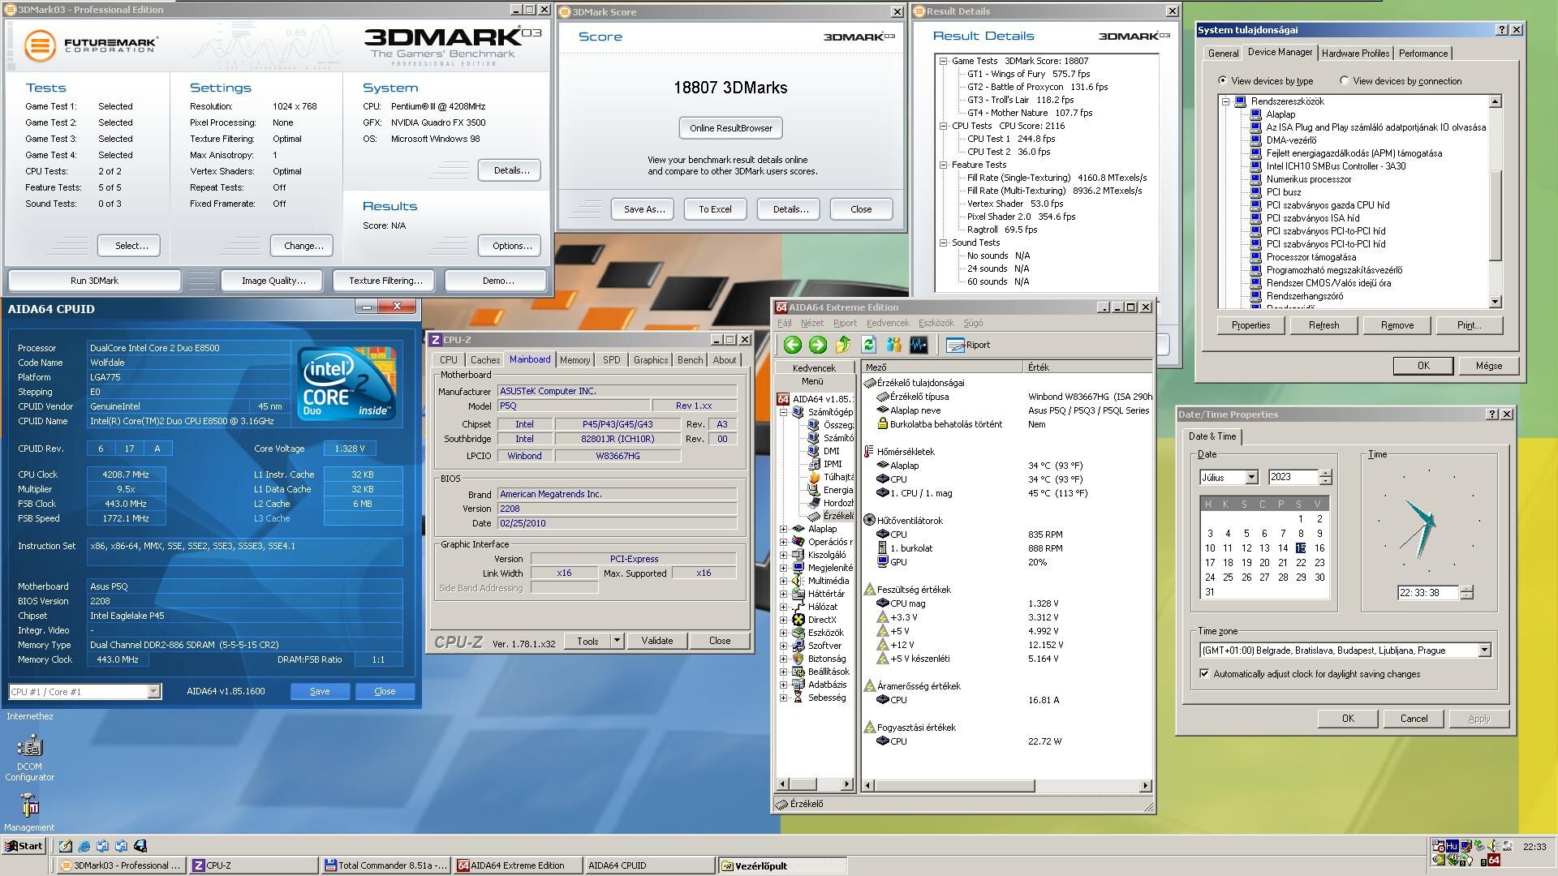Open CPU-Z Tools dropdown arrow
Image resolution: width=1558 pixels, height=876 pixels.
pos(617,641)
